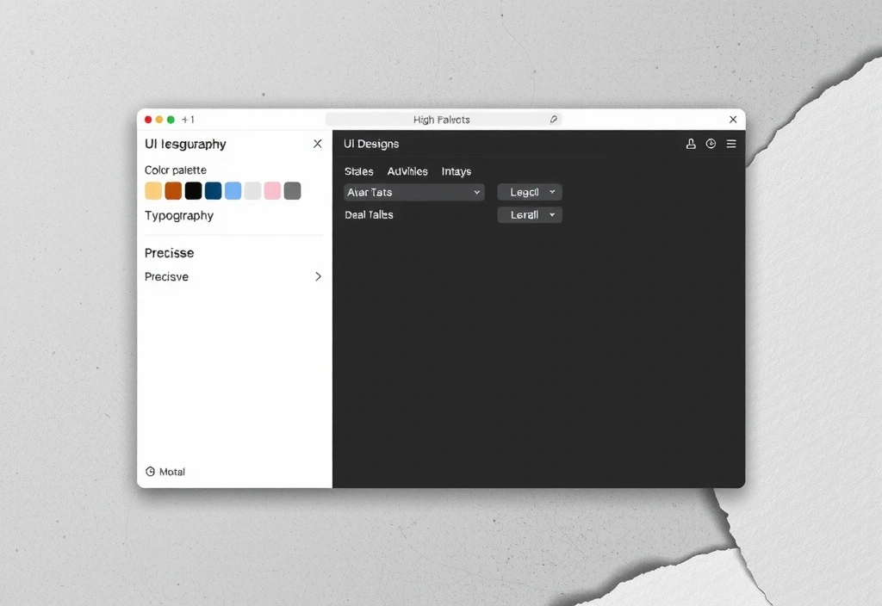
Task: Open the profile icon in UI Designs header
Action: tap(690, 144)
